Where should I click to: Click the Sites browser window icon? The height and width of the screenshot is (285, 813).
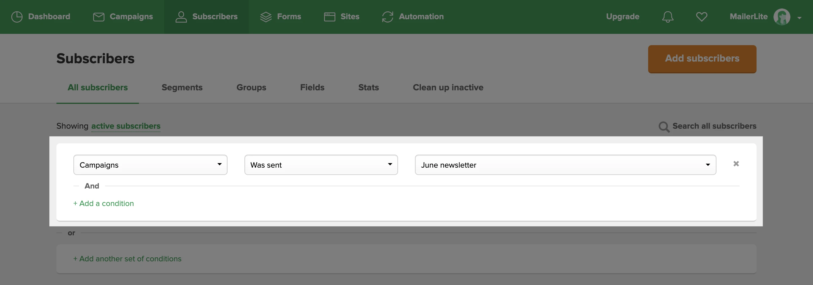329,17
